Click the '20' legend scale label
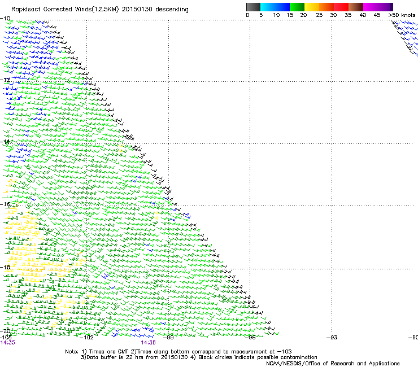Screen dimensions: 418x367 (303, 15)
